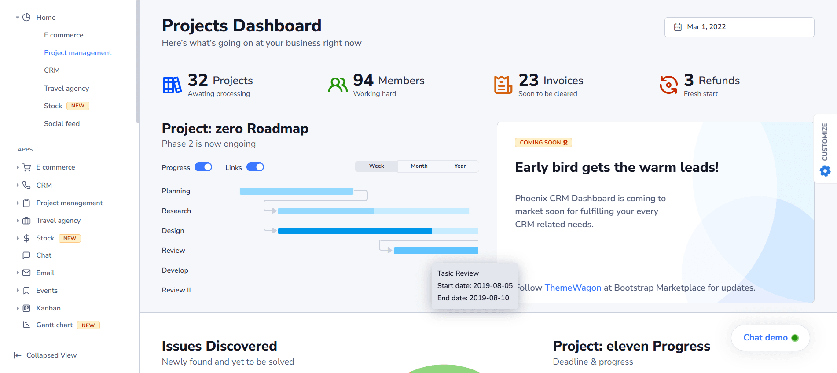The width and height of the screenshot is (837, 373).
Task: Click the blue gear icon under Customize
Action: coord(825,171)
